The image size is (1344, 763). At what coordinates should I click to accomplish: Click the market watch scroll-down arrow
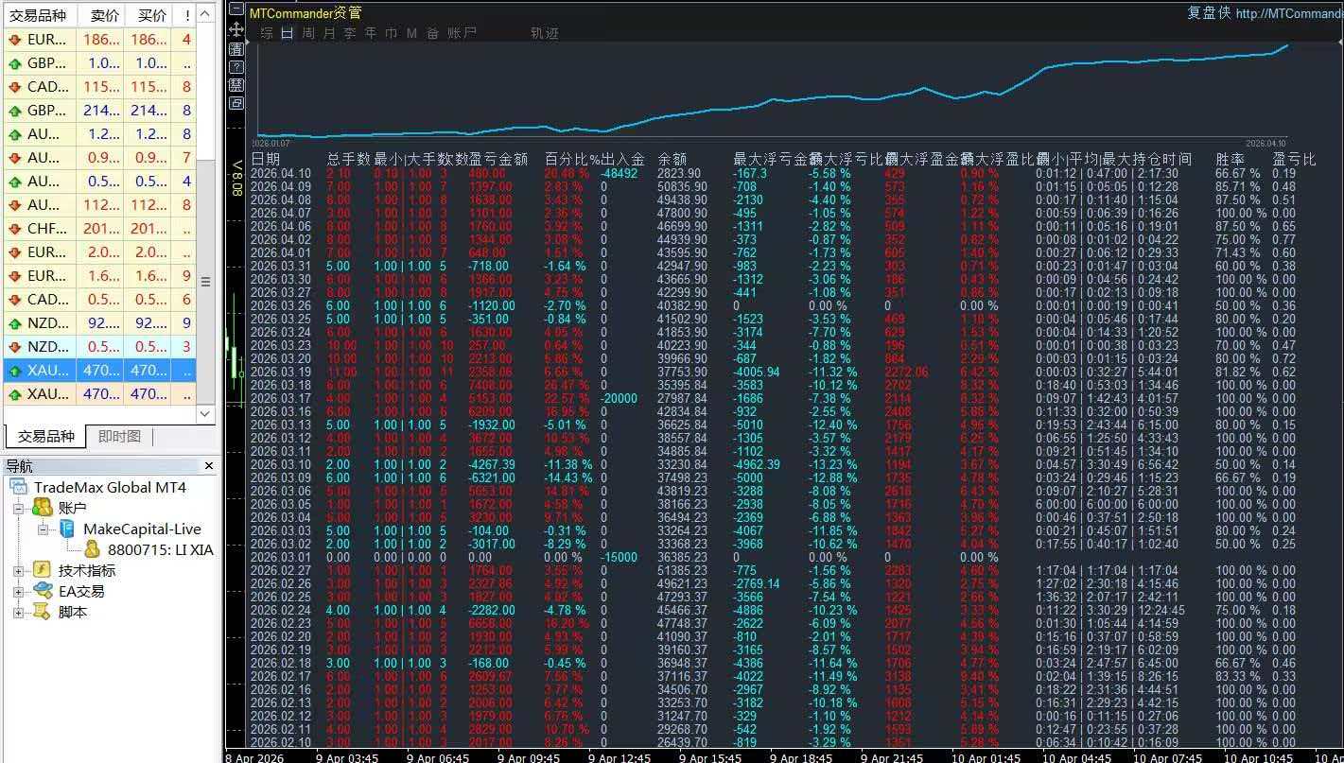point(206,414)
